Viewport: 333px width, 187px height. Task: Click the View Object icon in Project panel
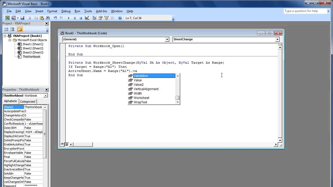click(x=12, y=29)
